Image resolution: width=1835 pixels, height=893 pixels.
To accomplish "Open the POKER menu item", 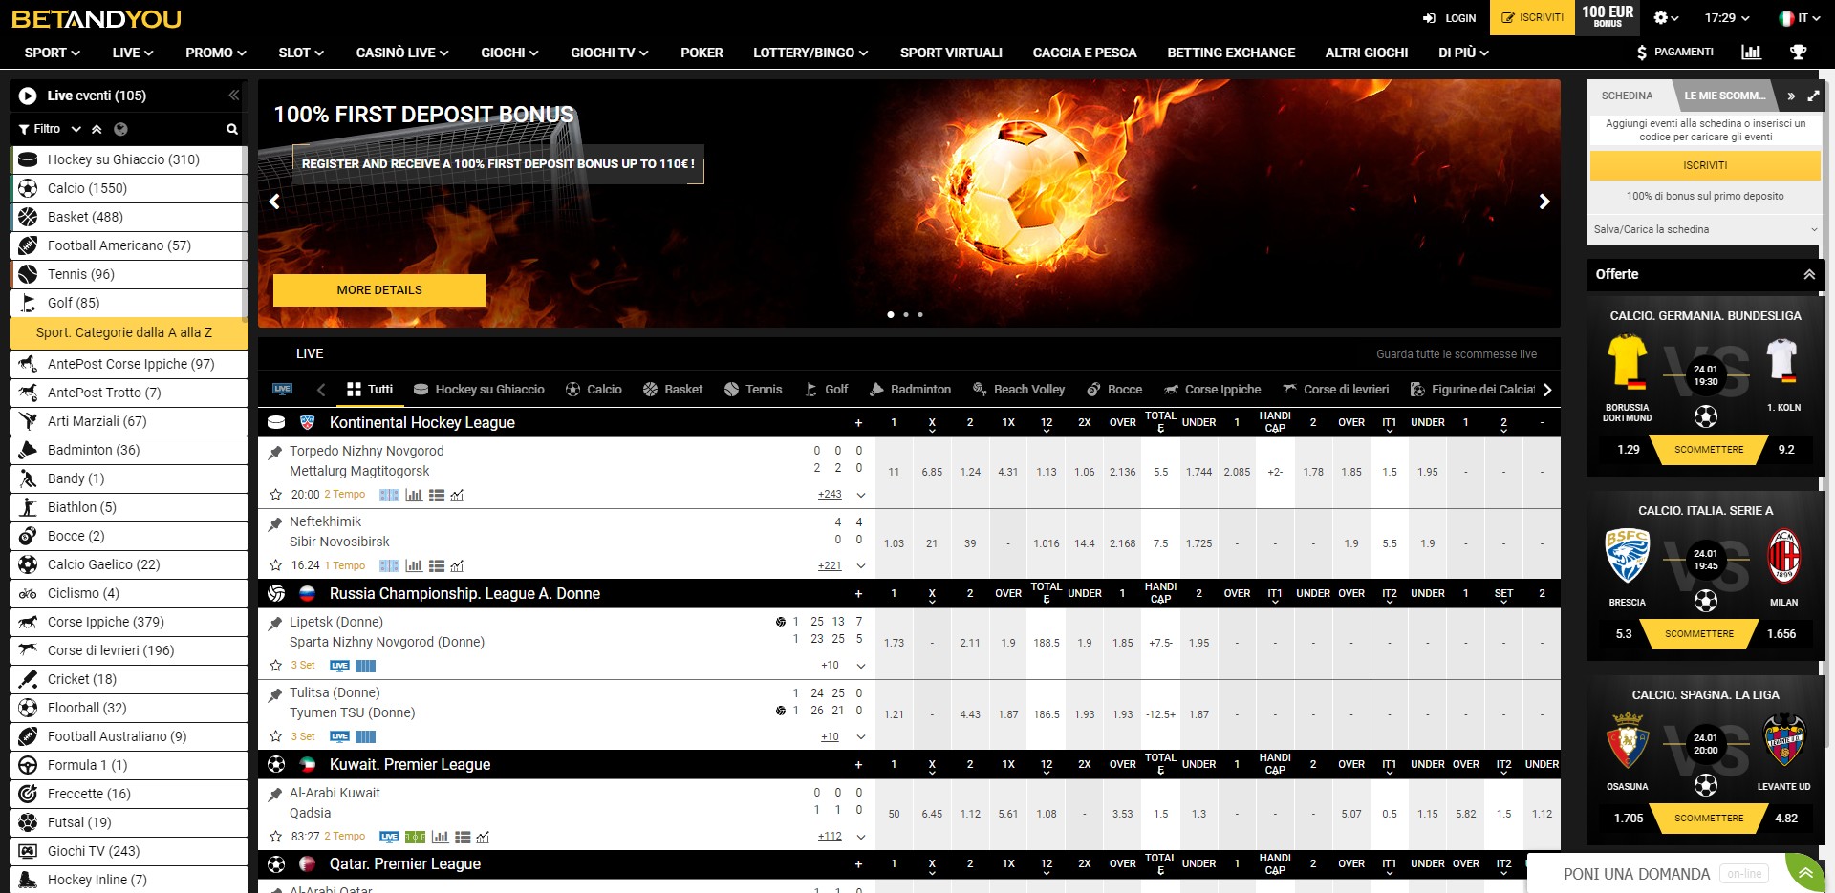I will (x=702, y=53).
